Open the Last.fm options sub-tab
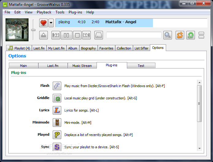 tap(53, 66)
